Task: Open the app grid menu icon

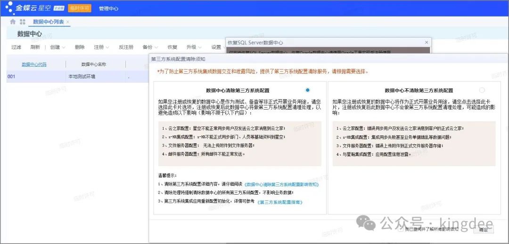Action: (23, 22)
